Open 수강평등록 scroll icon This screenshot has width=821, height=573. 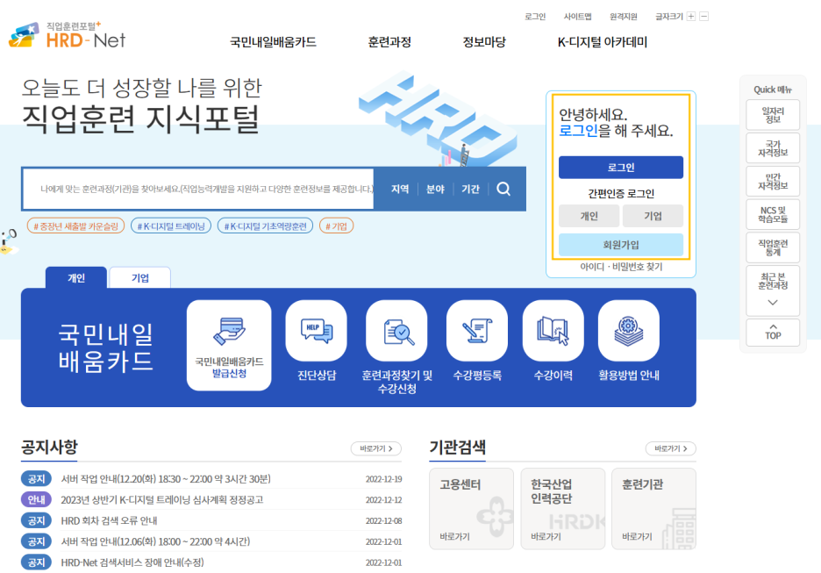pos(477,331)
